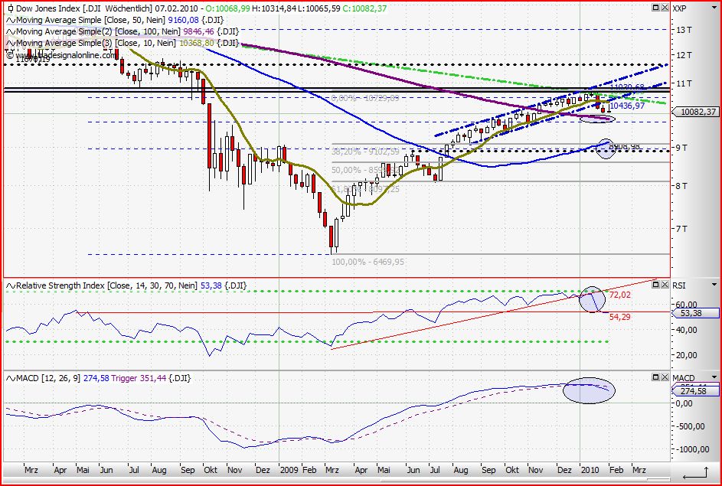Expand the RSI scale dropdown arrow

[x=714, y=285]
